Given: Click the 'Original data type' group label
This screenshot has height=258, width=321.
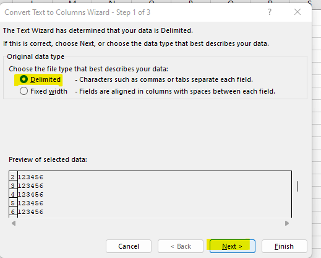Looking at the screenshot, I should [x=35, y=56].
